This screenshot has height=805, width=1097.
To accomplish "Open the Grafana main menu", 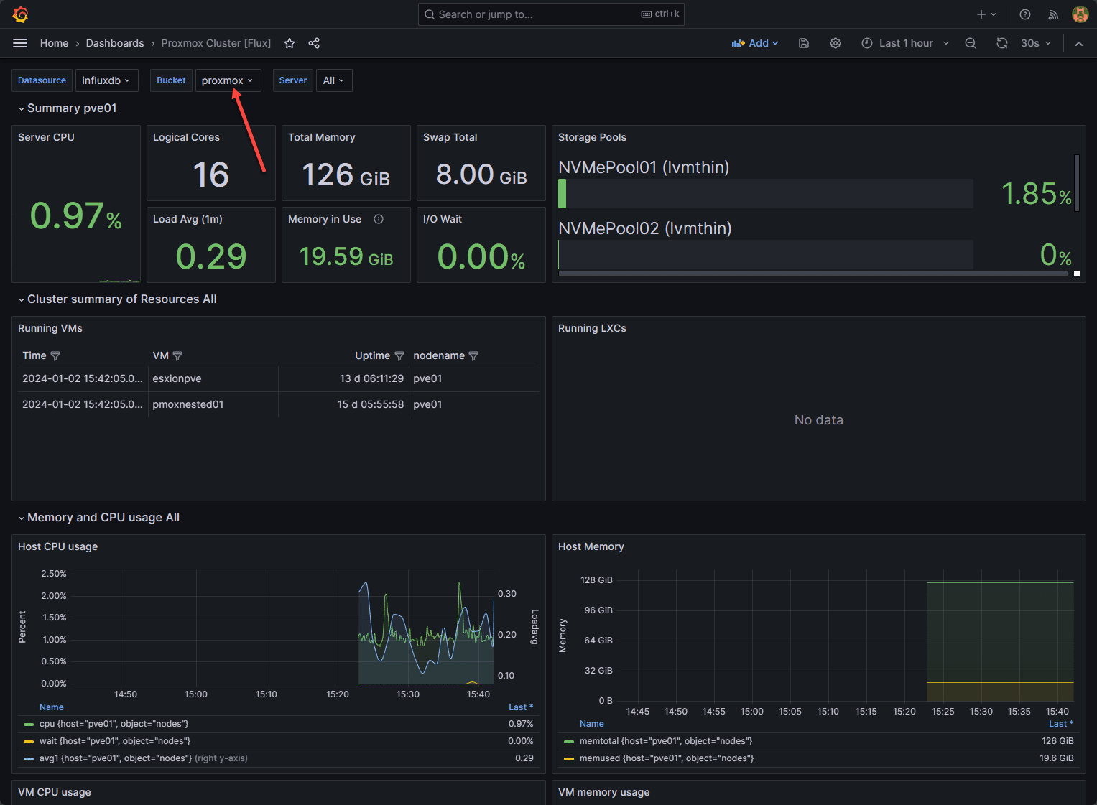I will tap(20, 43).
